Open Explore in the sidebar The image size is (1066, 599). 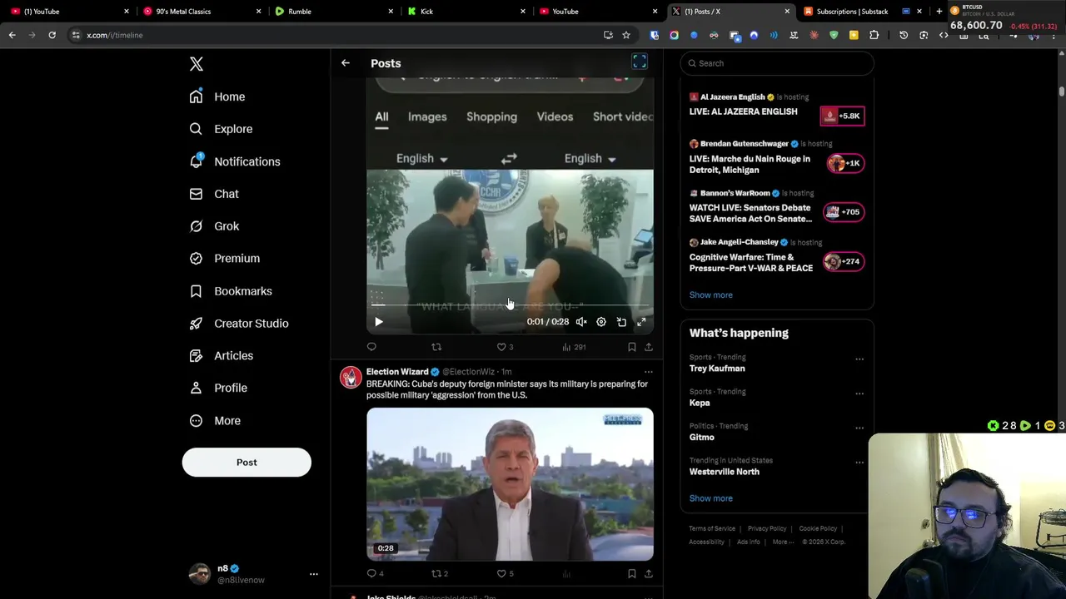(221, 129)
